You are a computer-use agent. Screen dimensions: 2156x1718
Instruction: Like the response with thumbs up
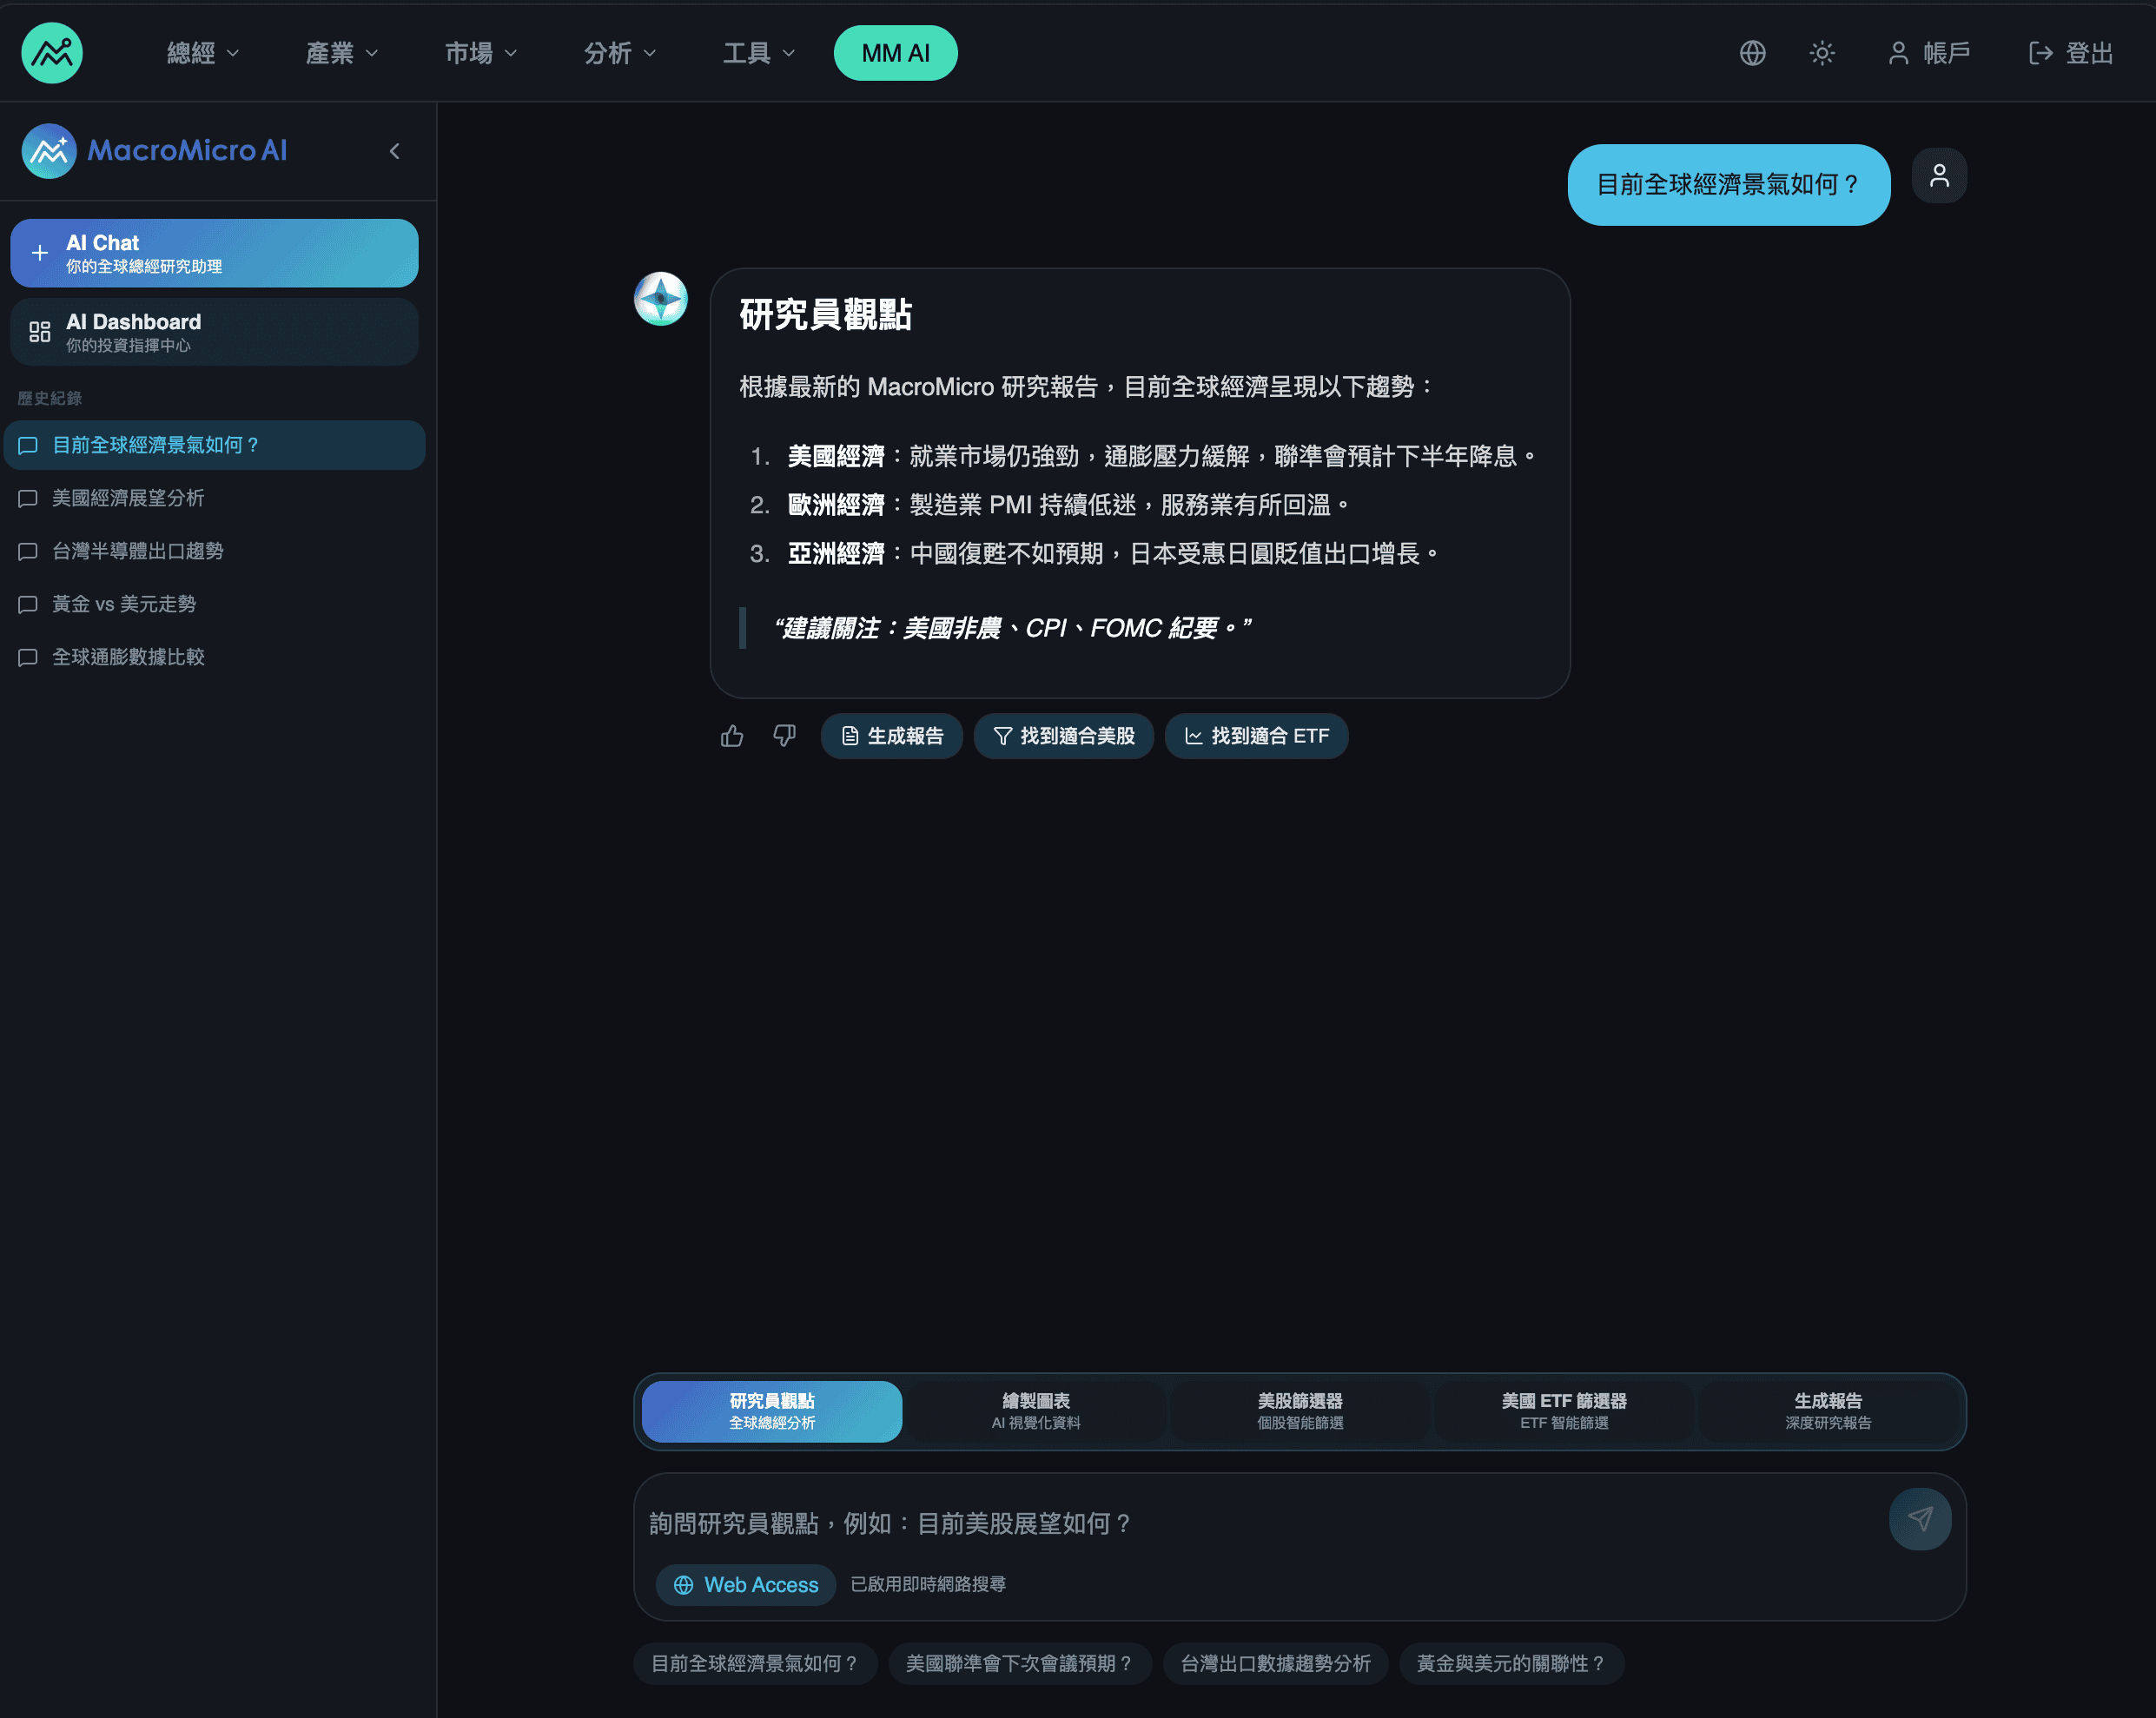click(x=732, y=737)
